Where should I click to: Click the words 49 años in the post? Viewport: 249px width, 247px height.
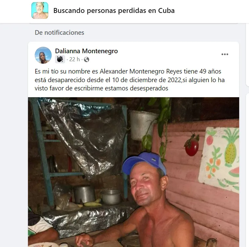point(210,72)
